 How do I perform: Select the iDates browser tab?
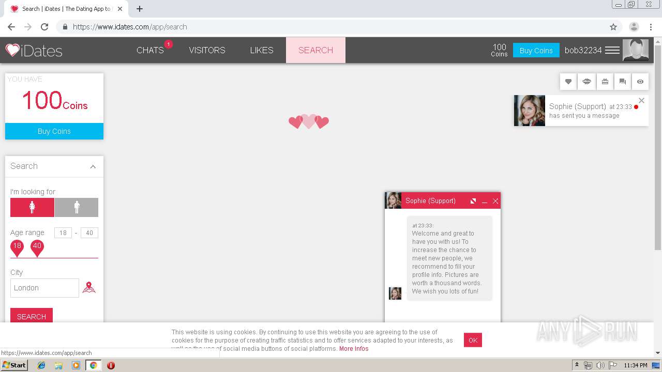point(66,9)
